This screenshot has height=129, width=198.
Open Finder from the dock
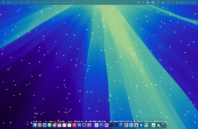pos(34,125)
